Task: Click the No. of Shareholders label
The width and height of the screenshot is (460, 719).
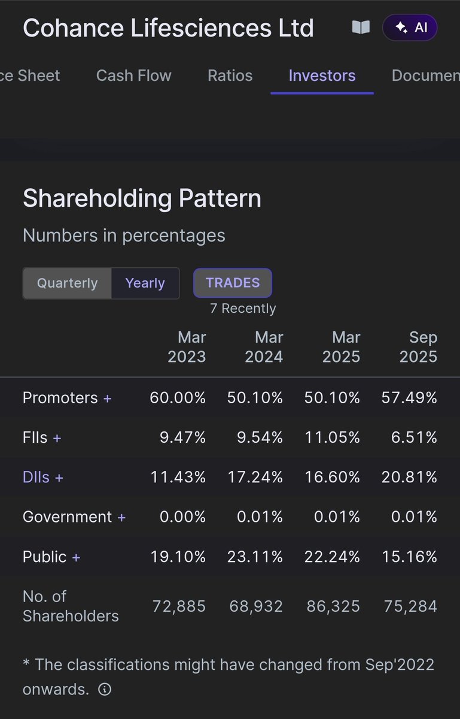Action: click(x=71, y=606)
